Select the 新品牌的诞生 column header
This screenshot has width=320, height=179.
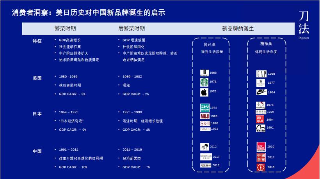pos(238,29)
